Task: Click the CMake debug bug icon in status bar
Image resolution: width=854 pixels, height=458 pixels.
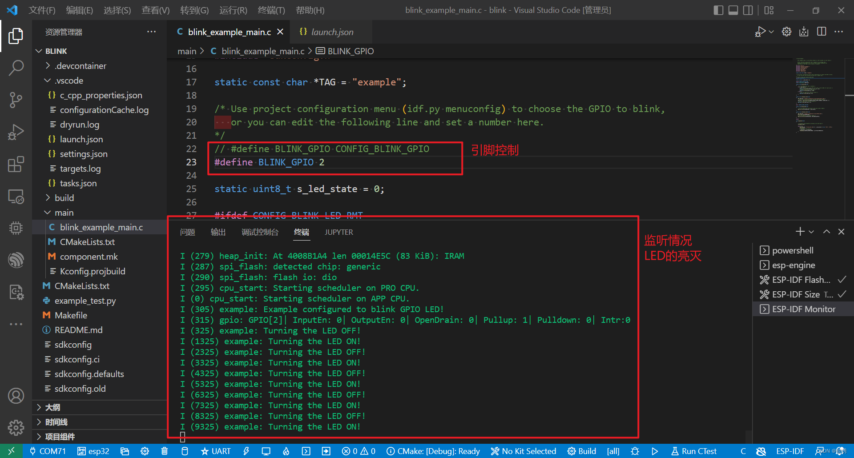Action: coord(635,451)
